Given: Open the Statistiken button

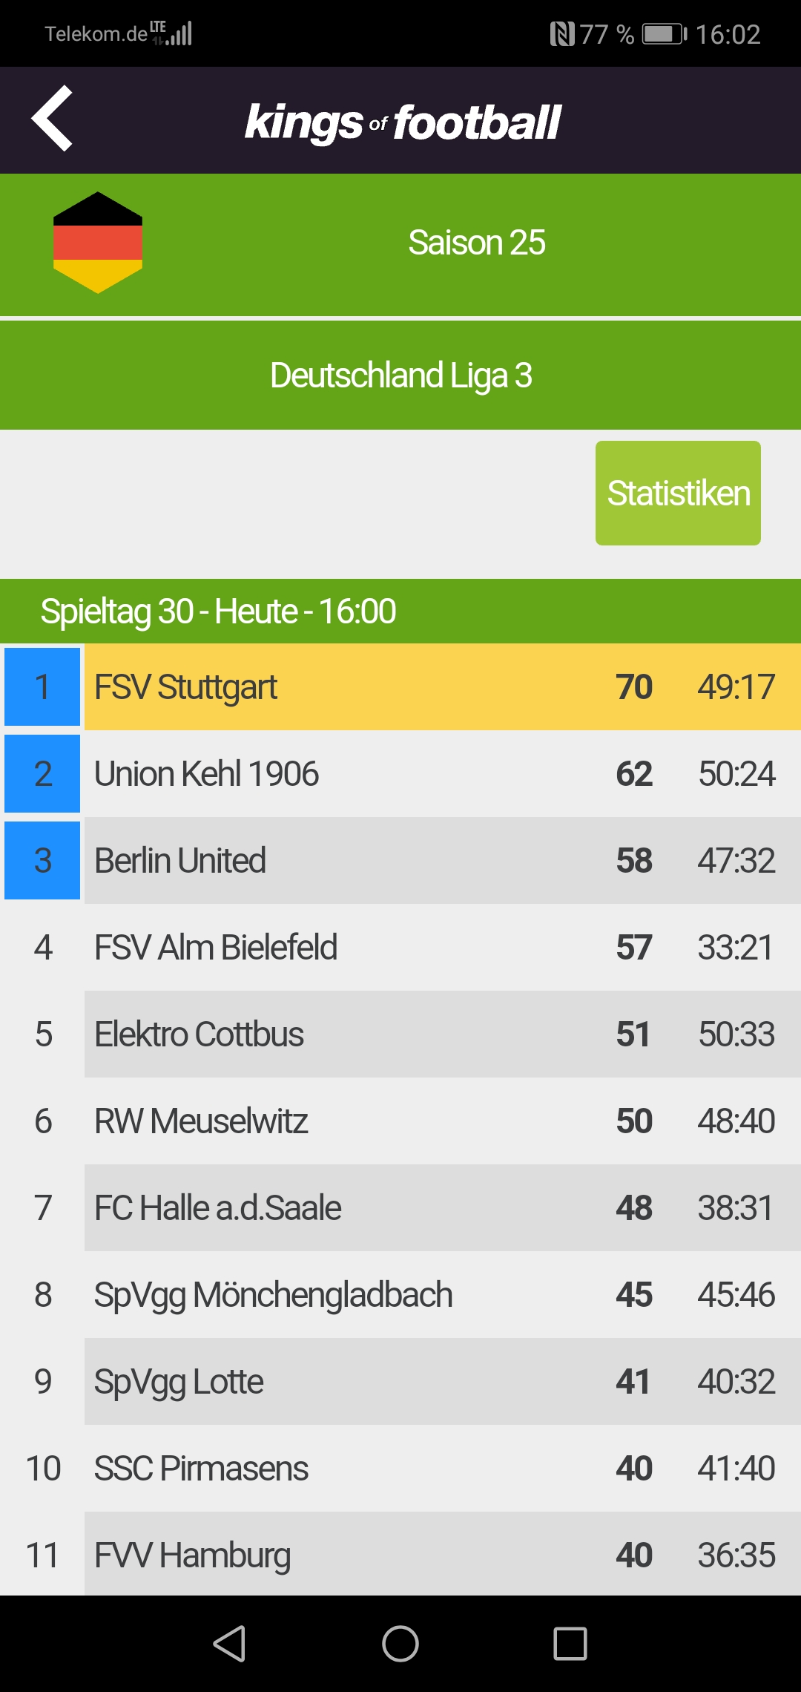Looking at the screenshot, I should (678, 493).
